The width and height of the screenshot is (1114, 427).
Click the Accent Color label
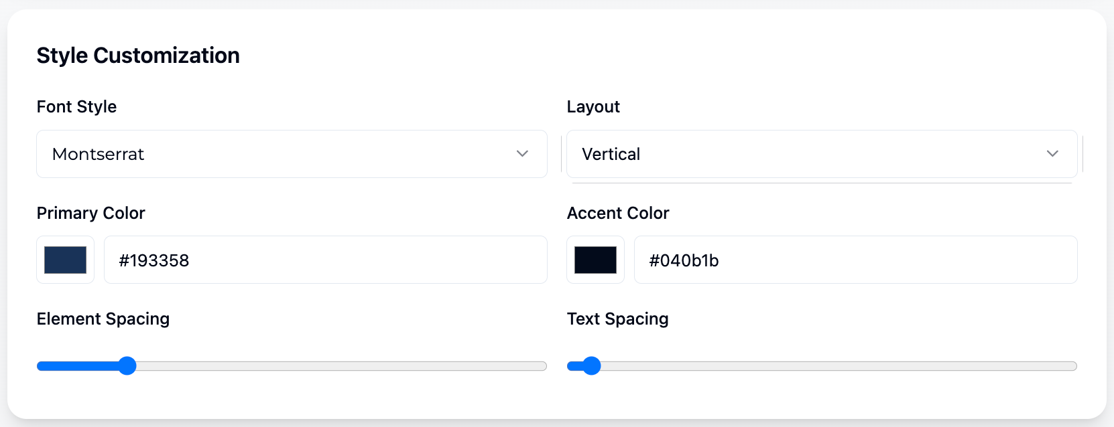click(617, 213)
